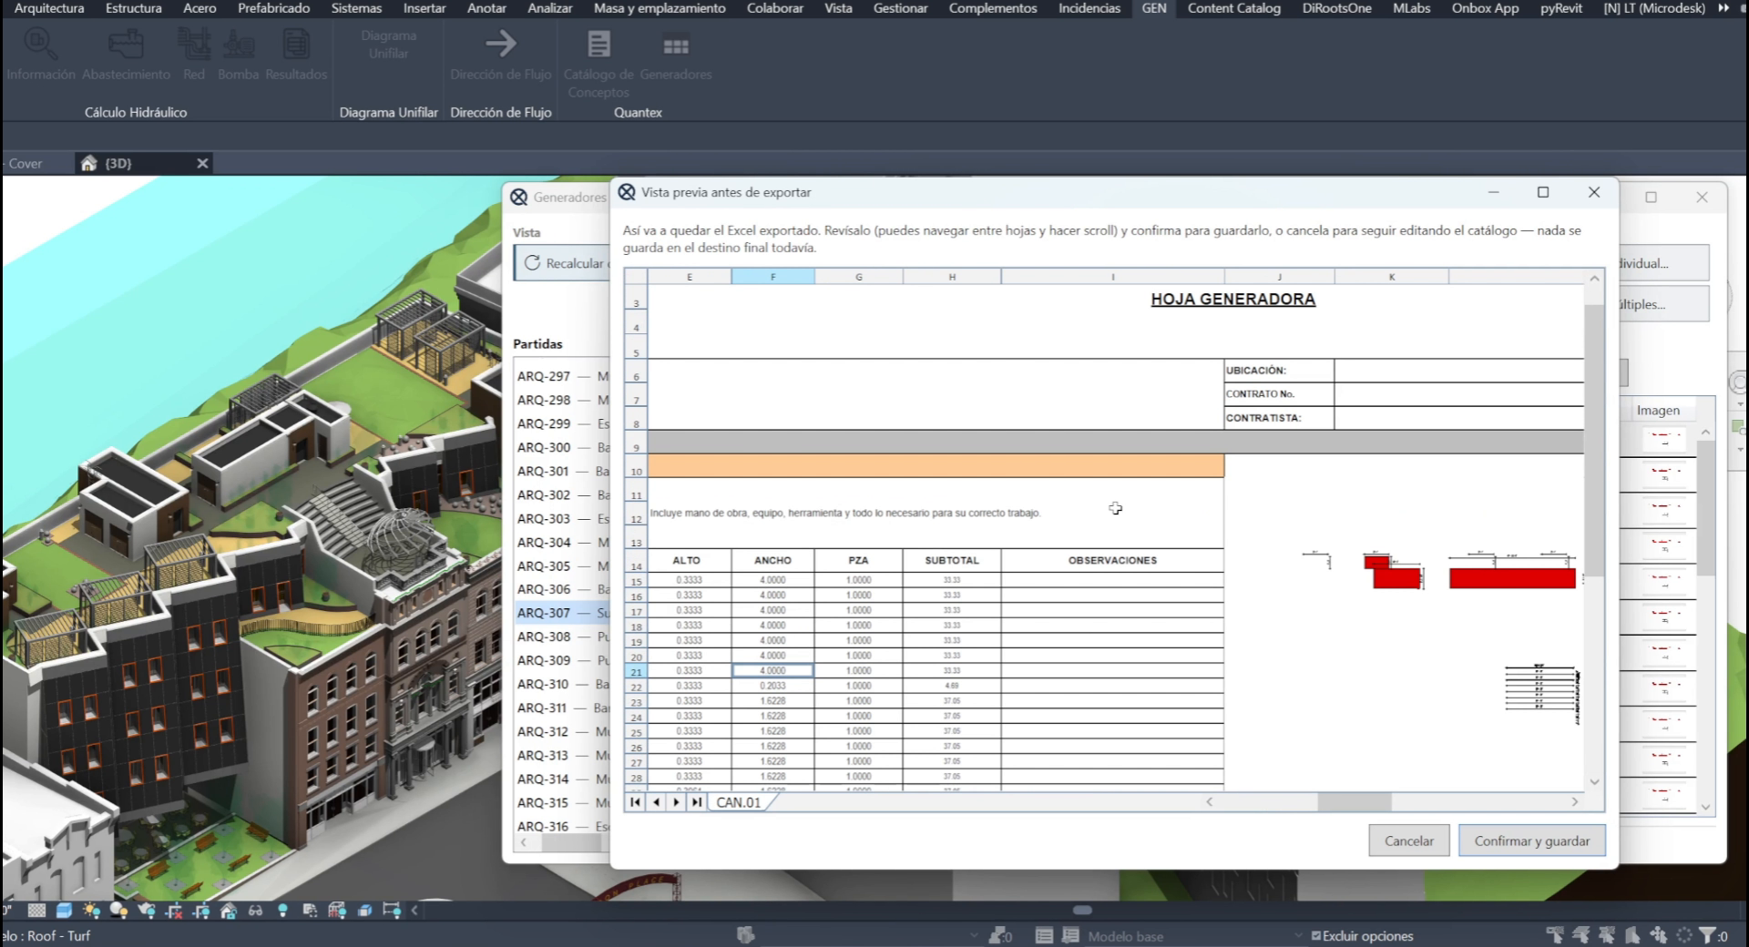Switch to the Cover view tab
Screen dimensions: 1749x947
(26, 163)
